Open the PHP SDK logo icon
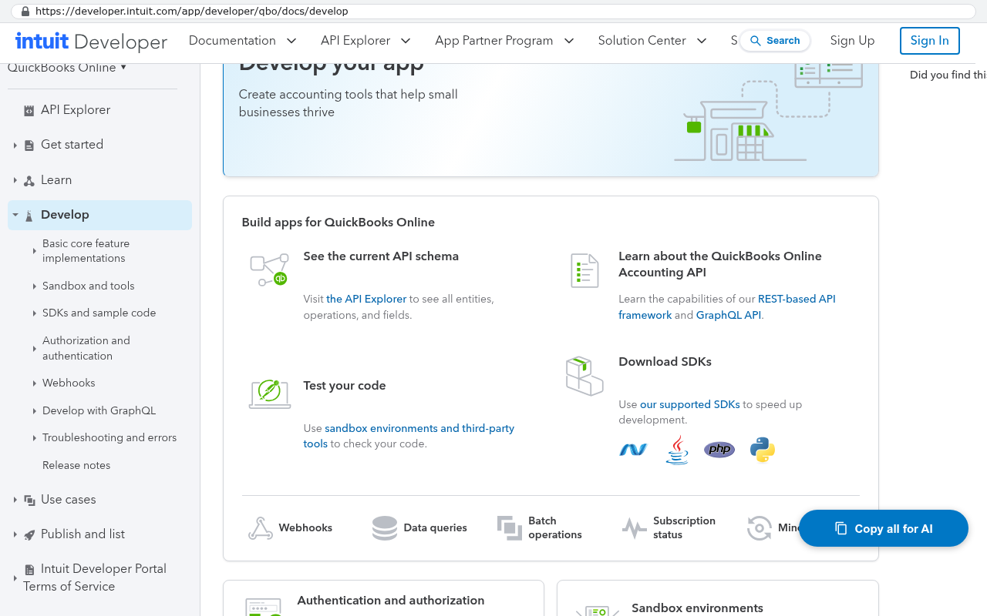 click(719, 450)
